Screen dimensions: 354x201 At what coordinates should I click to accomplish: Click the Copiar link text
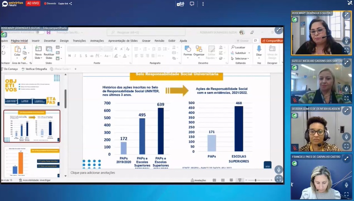coord(63,3)
